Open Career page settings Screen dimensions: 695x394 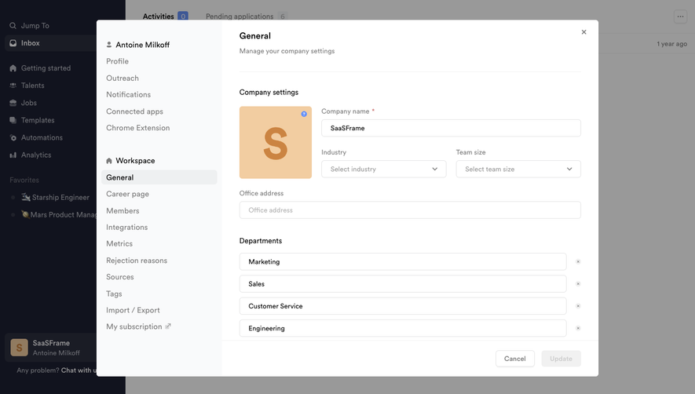pyautogui.click(x=128, y=194)
